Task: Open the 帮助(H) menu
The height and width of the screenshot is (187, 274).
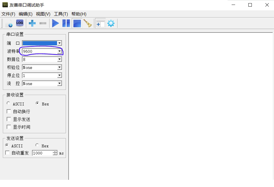Action: point(79,14)
